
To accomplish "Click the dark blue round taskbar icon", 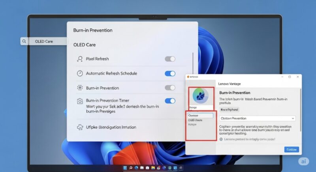I will [164, 168].
